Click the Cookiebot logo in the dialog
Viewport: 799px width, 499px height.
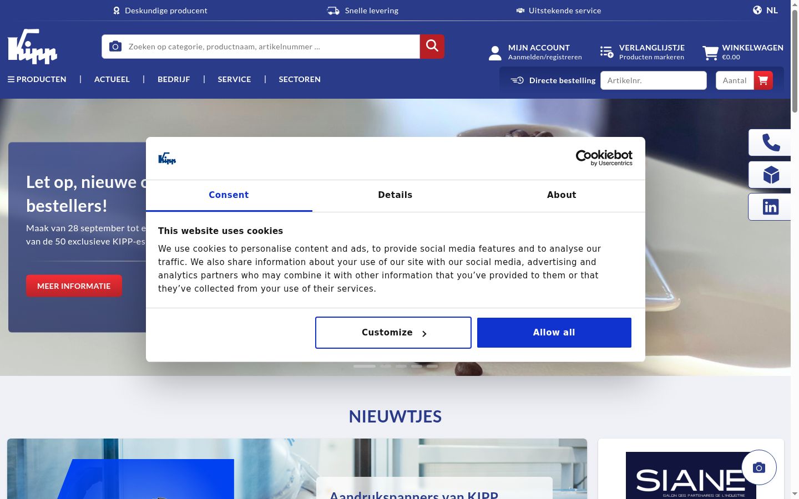(604, 158)
